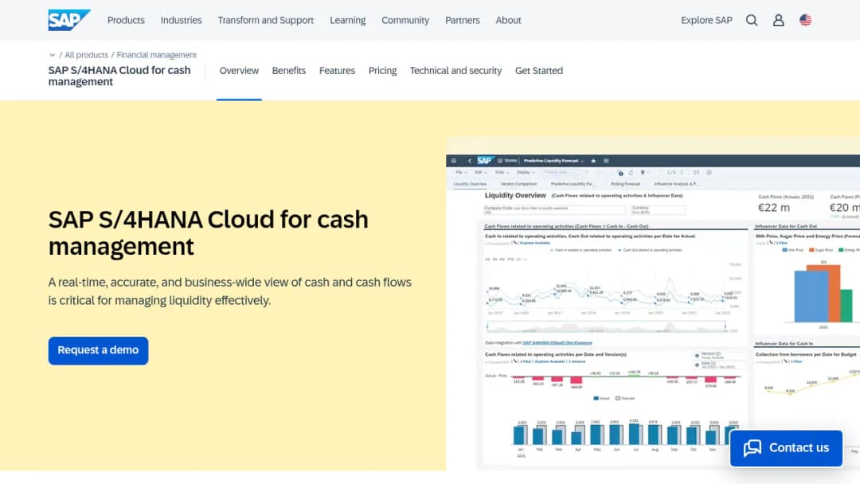Image resolution: width=860 pixels, height=484 pixels.
Task: Click the SAP logo
Action: (69, 20)
